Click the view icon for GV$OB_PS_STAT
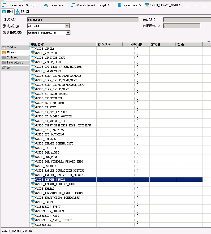The width and height of the screenshot is (211, 234). coord(32,107)
